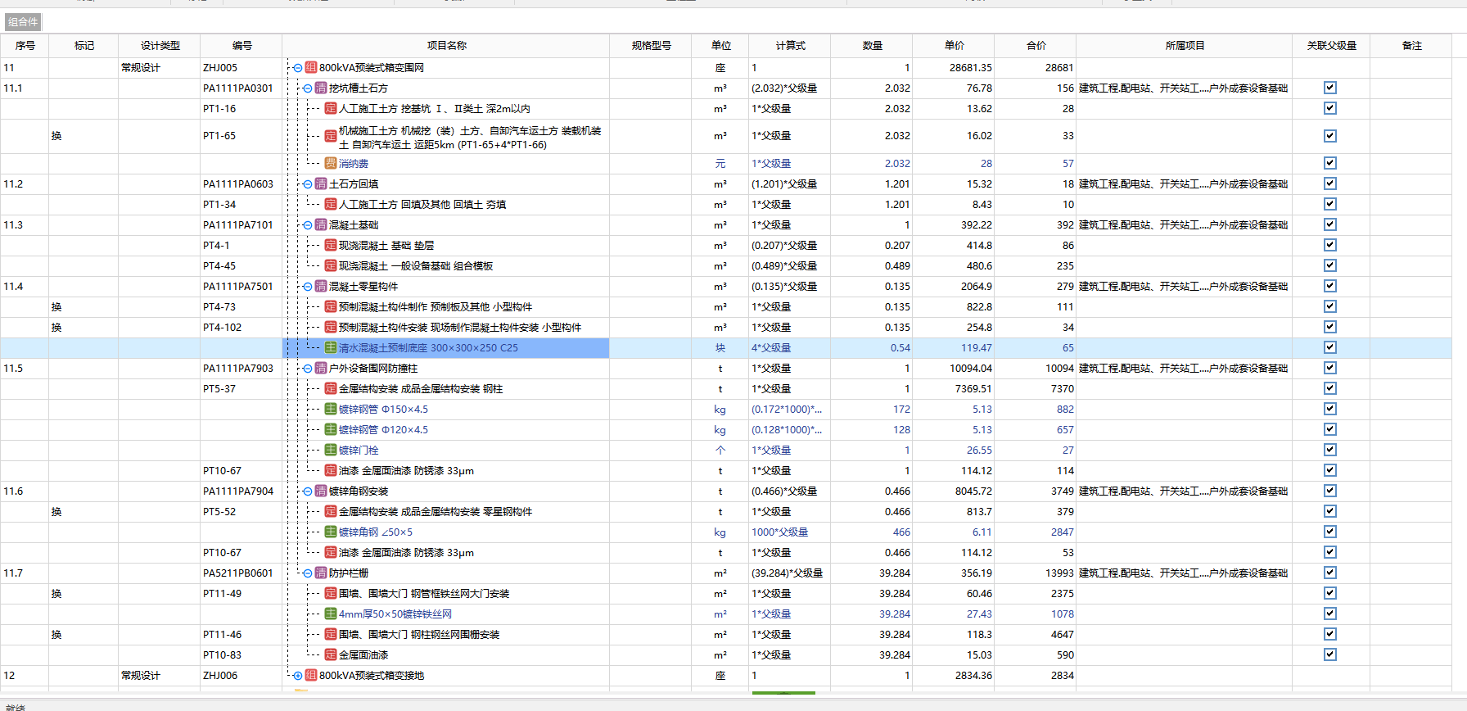Select the 组合件 tab
The width and height of the screenshot is (1467, 711).
click(23, 22)
